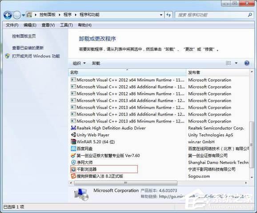The width and height of the screenshot is (257, 213).
Task: Click the WinRAR books icon
Action: (73, 142)
